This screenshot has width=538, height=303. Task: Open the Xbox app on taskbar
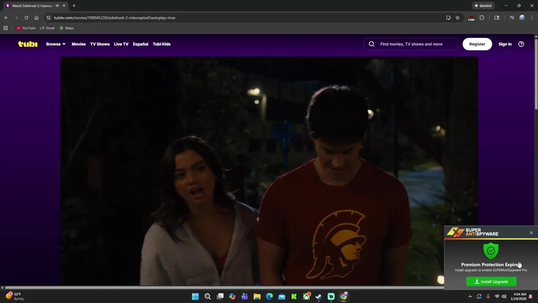click(306, 297)
